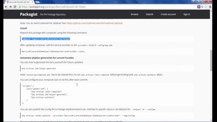Click the scrollbar up arrow
This screenshot has width=217, height=122.
(x=211, y=11)
